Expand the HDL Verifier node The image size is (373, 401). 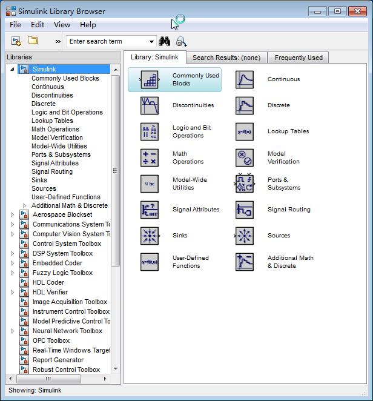12,293
